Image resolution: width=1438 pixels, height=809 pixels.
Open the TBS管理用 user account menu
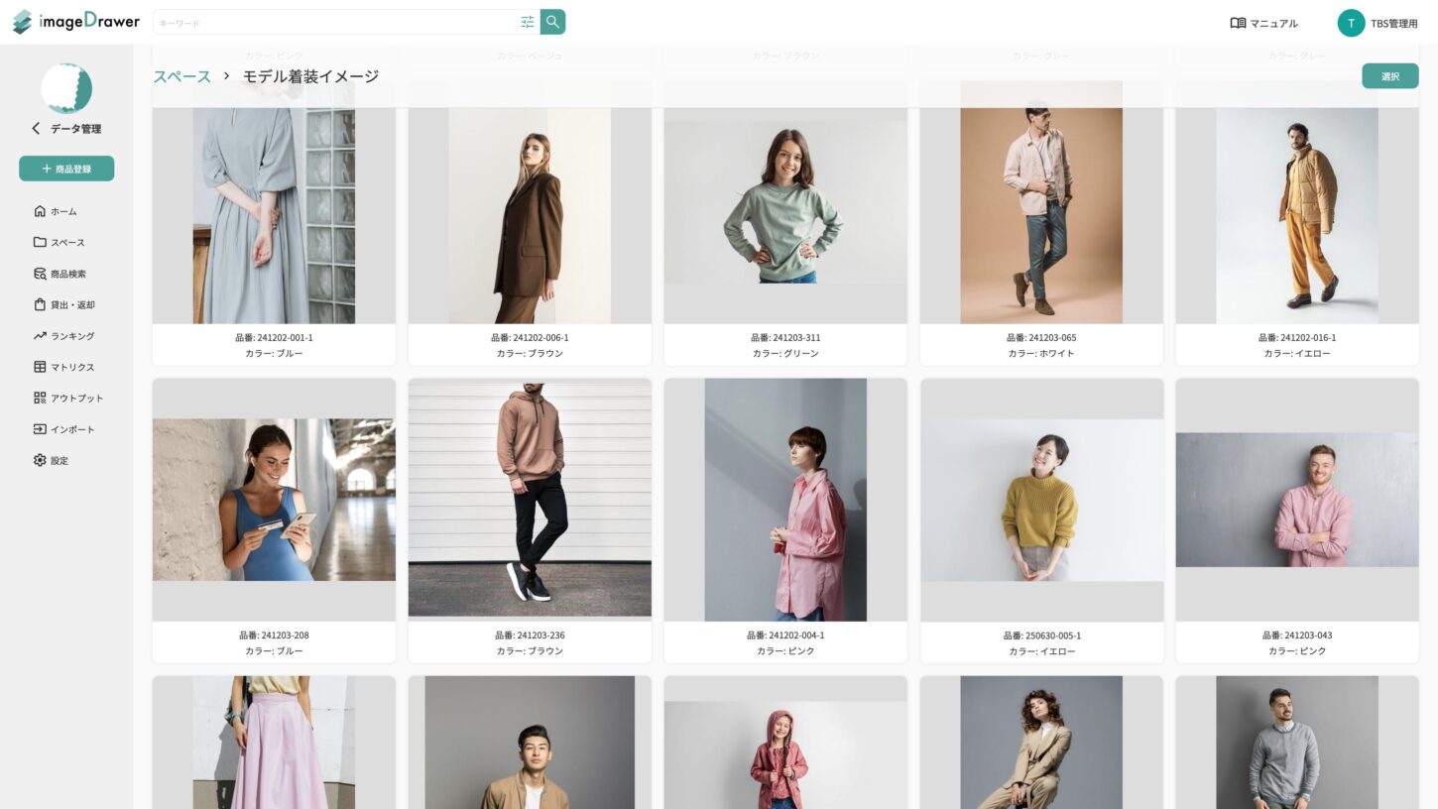click(x=1378, y=23)
